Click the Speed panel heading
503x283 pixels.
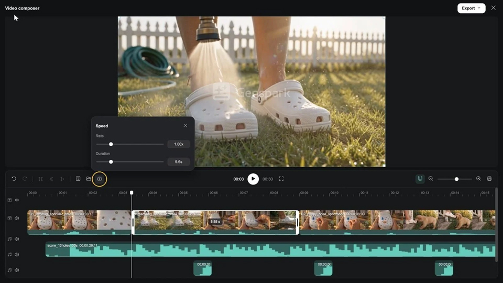pyautogui.click(x=102, y=126)
